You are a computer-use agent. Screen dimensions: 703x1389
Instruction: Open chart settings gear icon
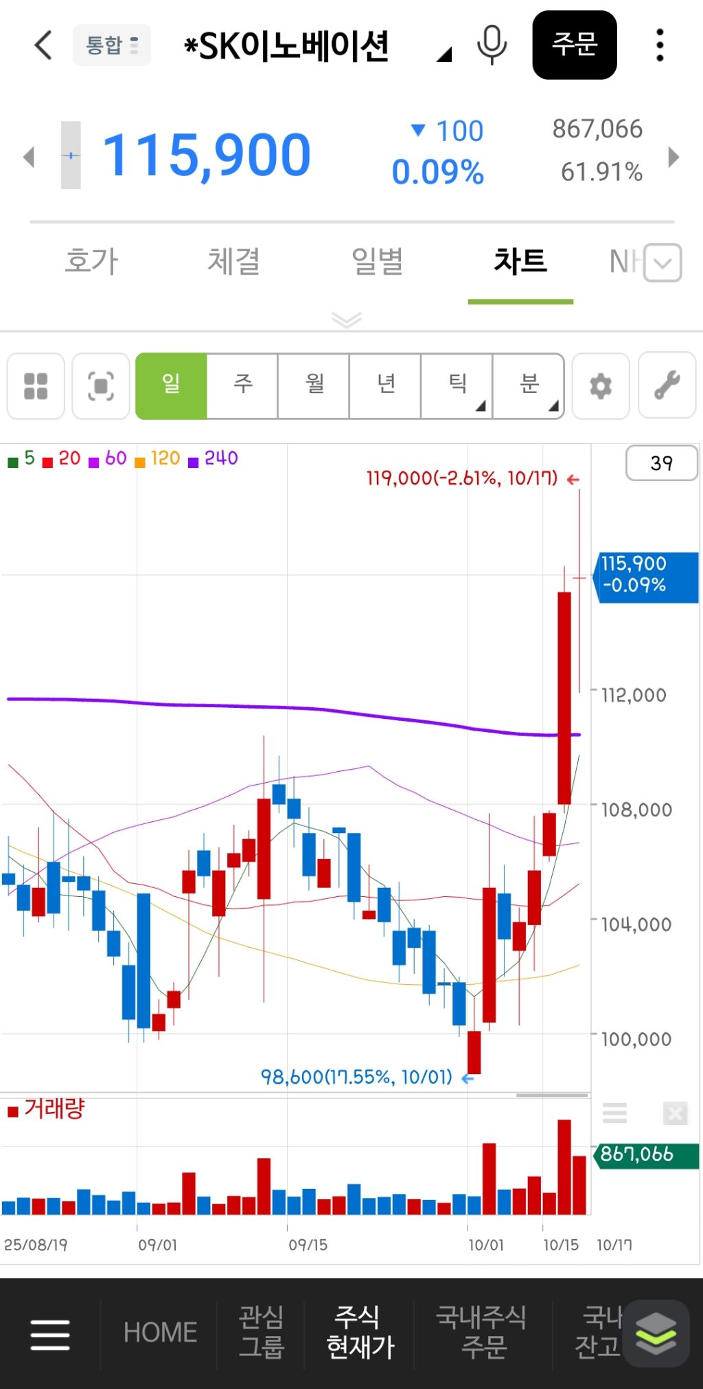click(601, 386)
